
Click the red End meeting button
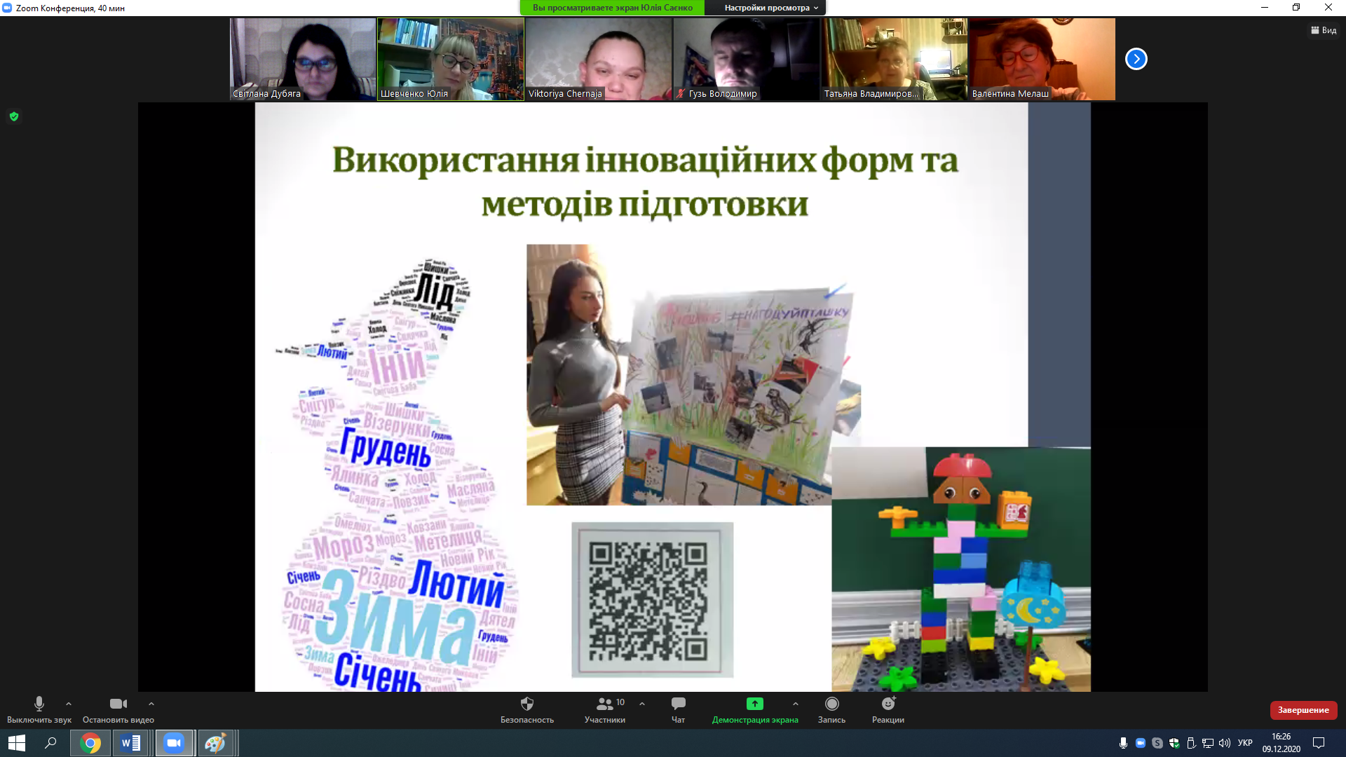tap(1303, 710)
